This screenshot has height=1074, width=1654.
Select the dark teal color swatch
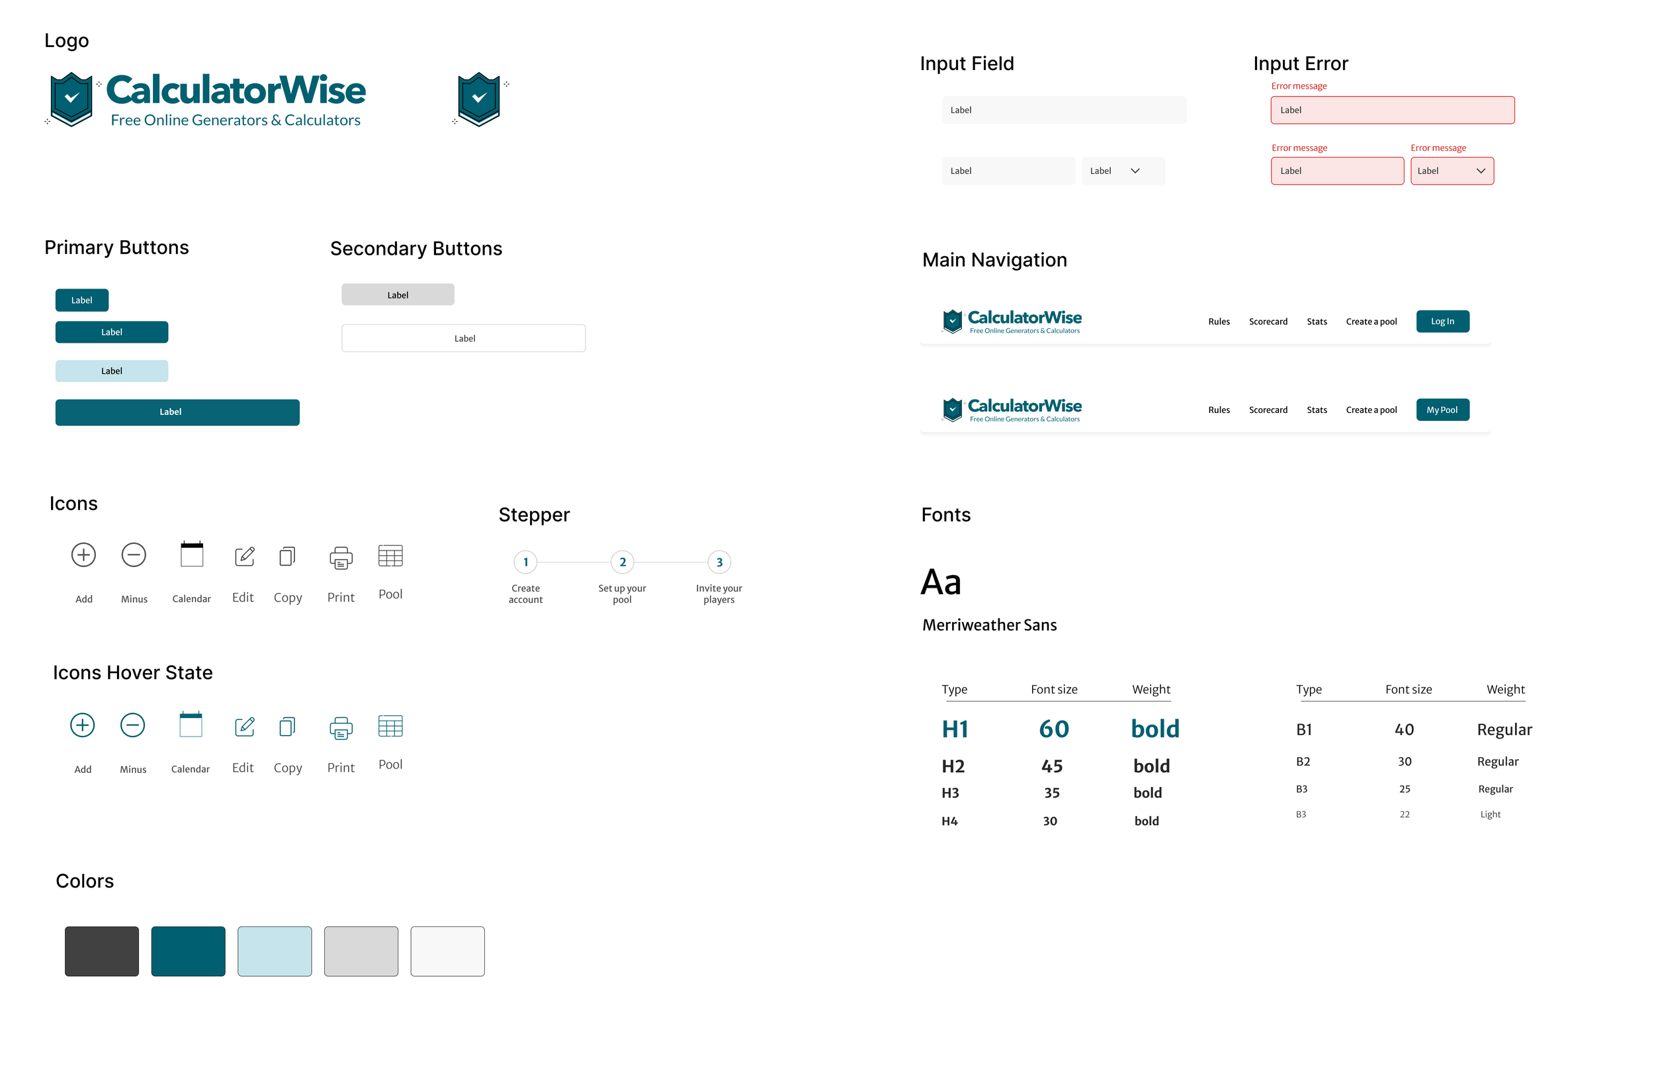coord(189,951)
